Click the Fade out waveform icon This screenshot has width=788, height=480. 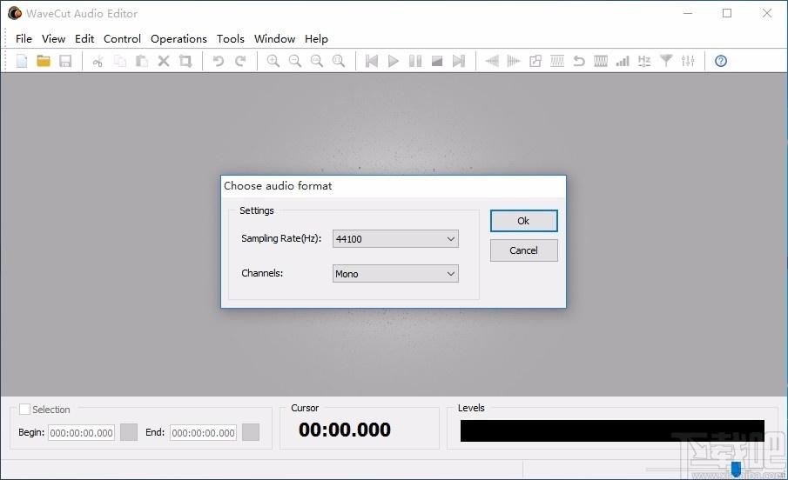[514, 61]
